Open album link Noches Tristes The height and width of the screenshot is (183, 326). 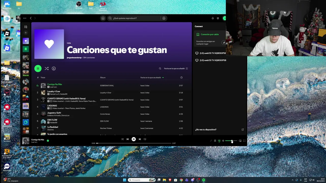pyautogui.click(x=105, y=128)
